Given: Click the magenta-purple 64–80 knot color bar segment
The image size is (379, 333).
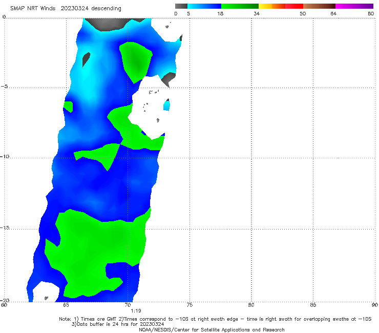Looking at the screenshot, I should [354, 6].
